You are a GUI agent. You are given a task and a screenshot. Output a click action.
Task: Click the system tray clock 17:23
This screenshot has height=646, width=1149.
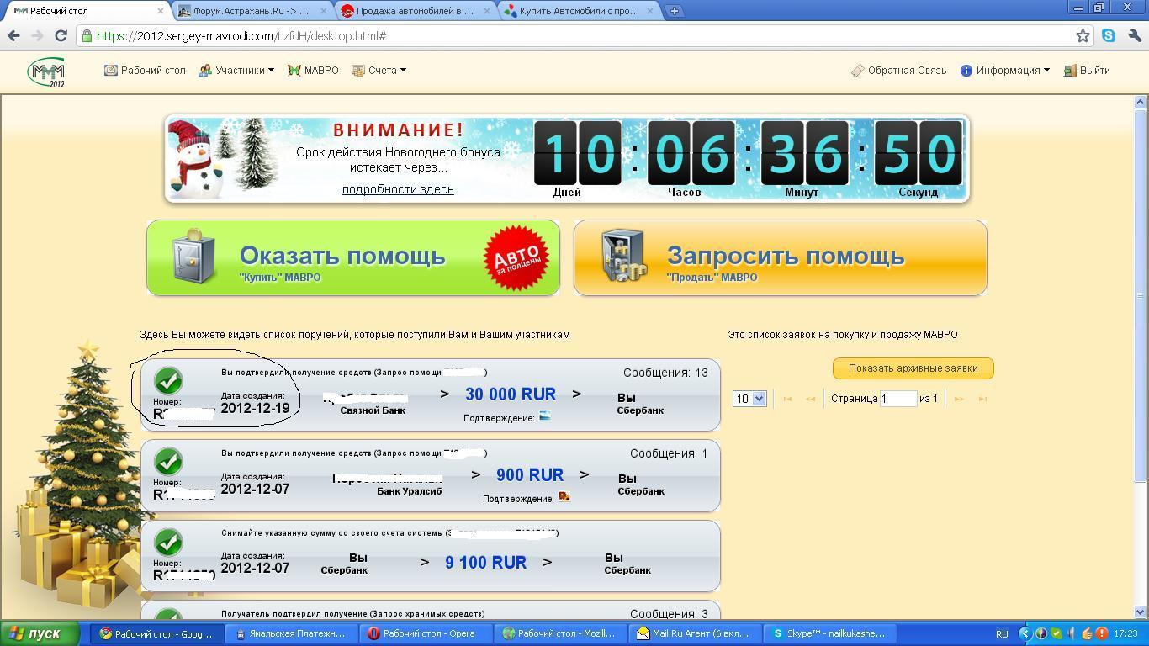tap(1125, 634)
